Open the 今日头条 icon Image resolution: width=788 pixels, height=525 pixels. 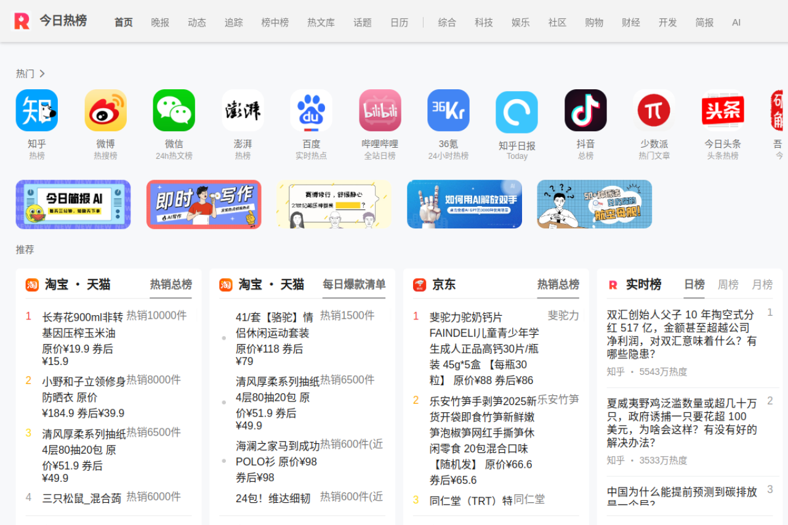723,110
